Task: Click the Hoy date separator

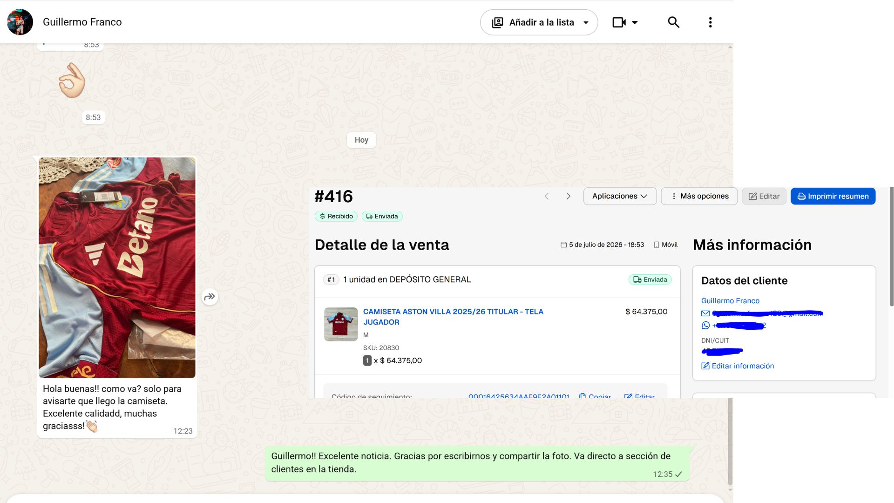Action: tap(361, 140)
